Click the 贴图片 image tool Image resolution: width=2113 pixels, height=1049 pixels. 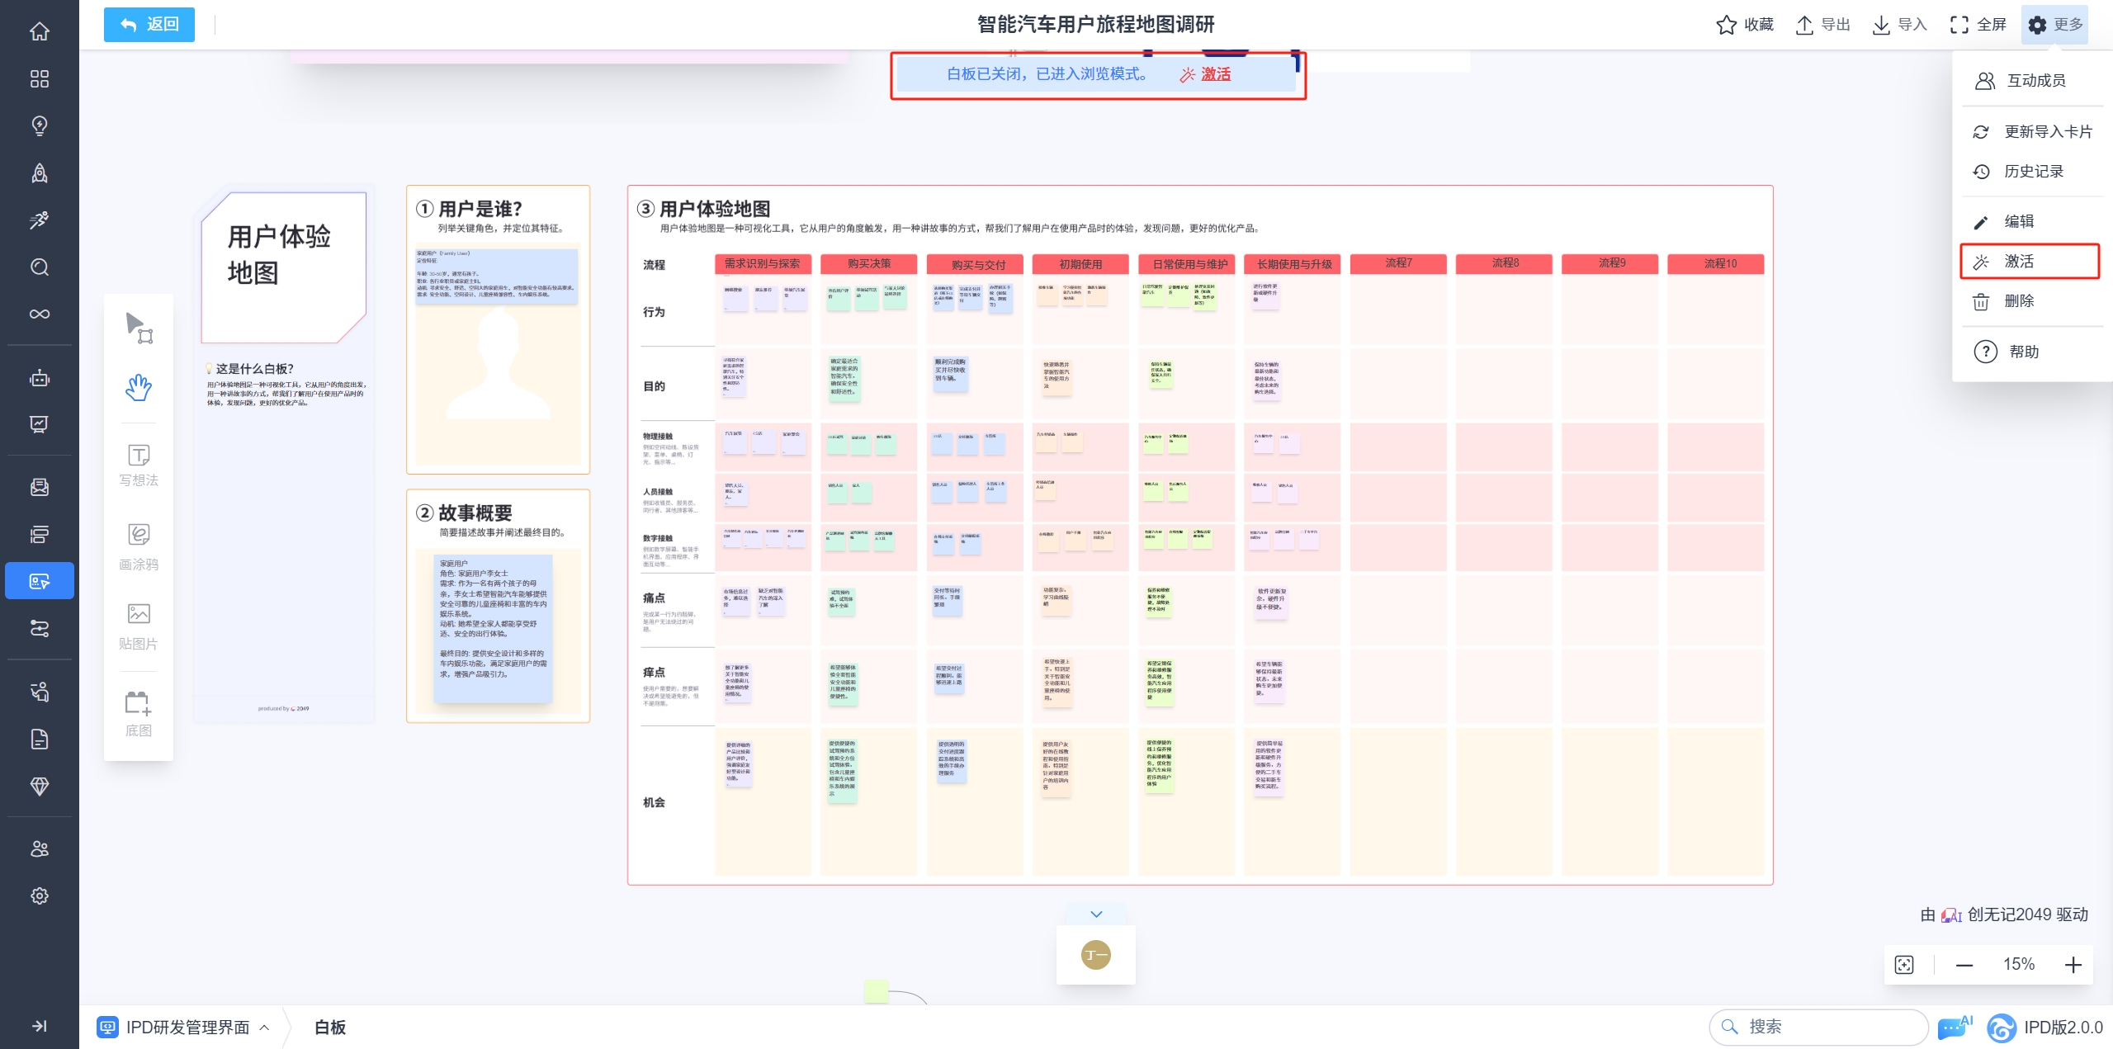pos(139,626)
